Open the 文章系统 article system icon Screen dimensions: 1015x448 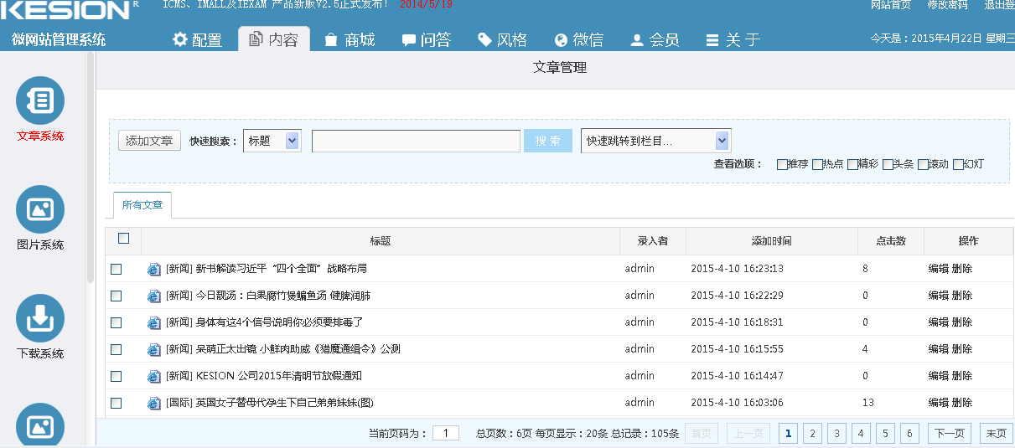click(x=40, y=100)
